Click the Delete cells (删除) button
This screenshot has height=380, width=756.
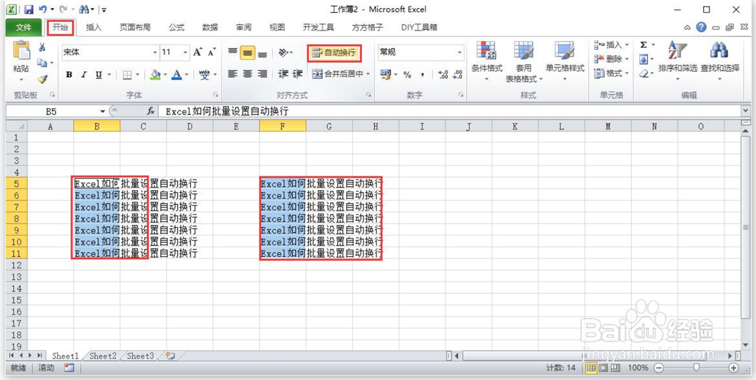point(611,59)
